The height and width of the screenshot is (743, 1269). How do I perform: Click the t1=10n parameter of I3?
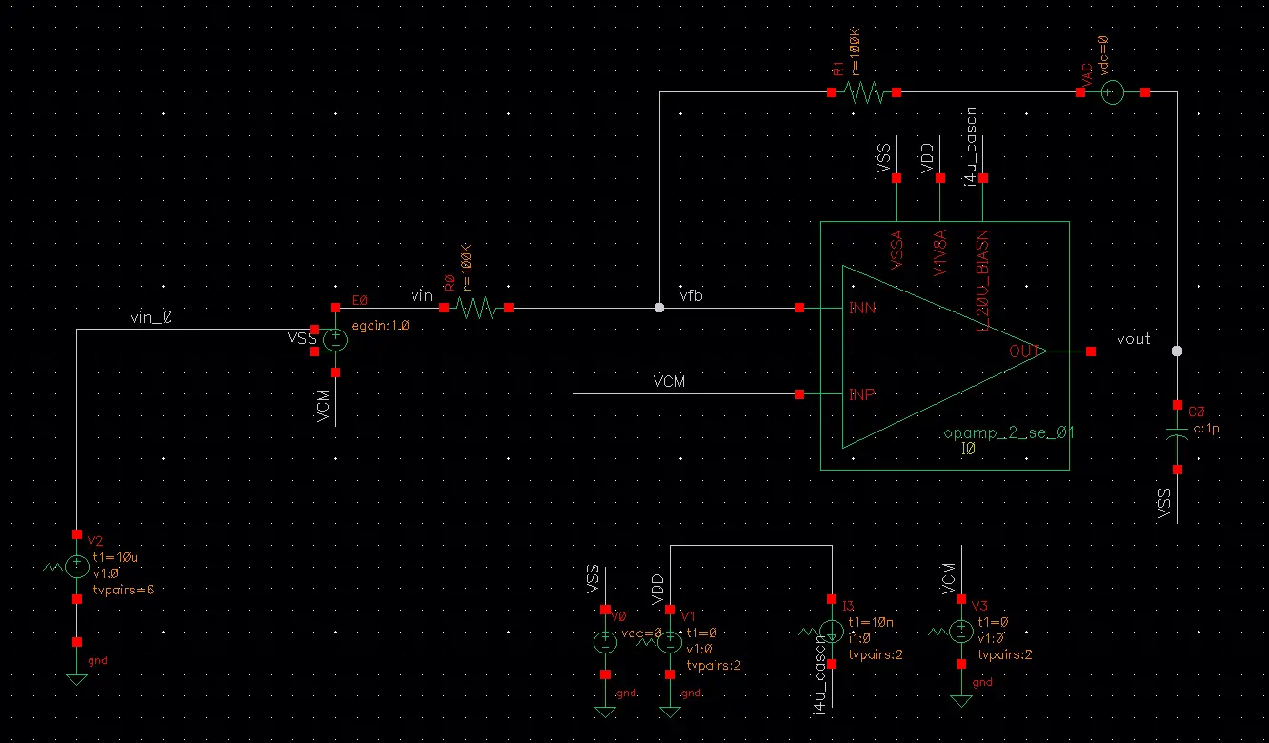click(871, 622)
